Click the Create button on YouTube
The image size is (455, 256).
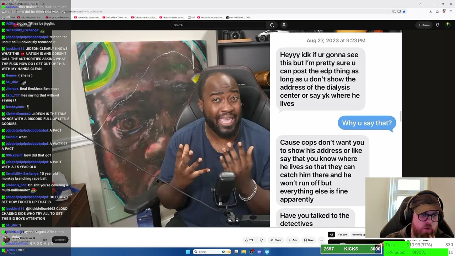point(424,25)
